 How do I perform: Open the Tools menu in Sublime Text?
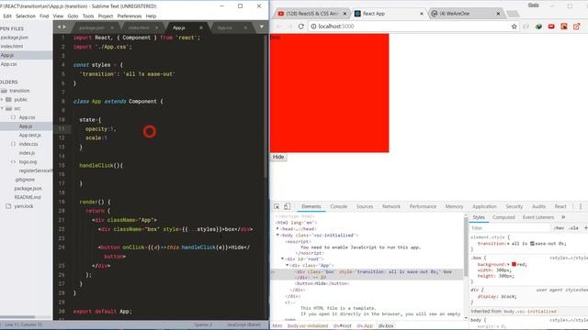(x=88, y=16)
